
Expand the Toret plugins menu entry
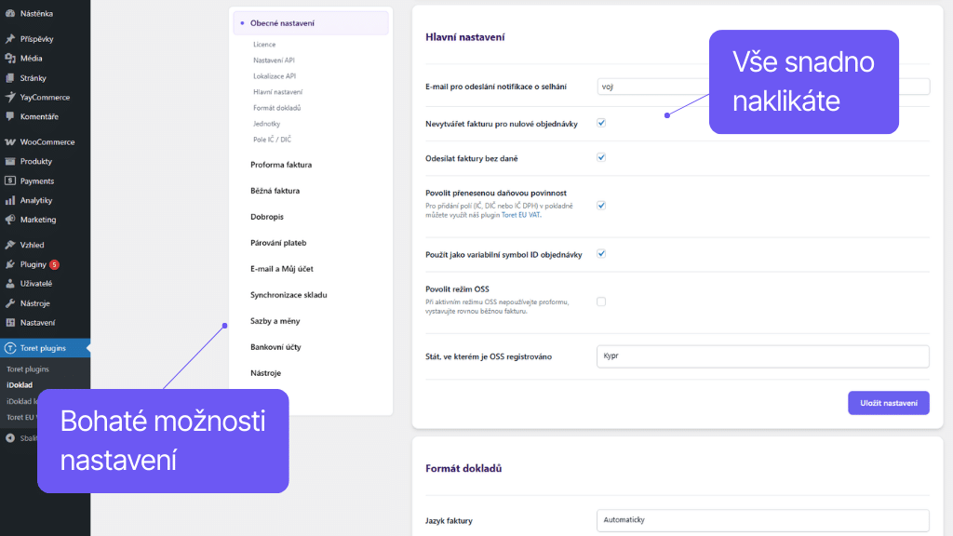pyautogui.click(x=42, y=346)
